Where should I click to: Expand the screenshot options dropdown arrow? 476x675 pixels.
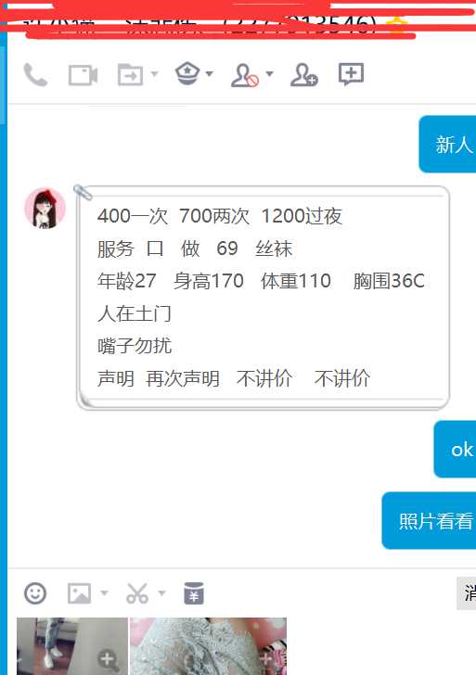162,593
